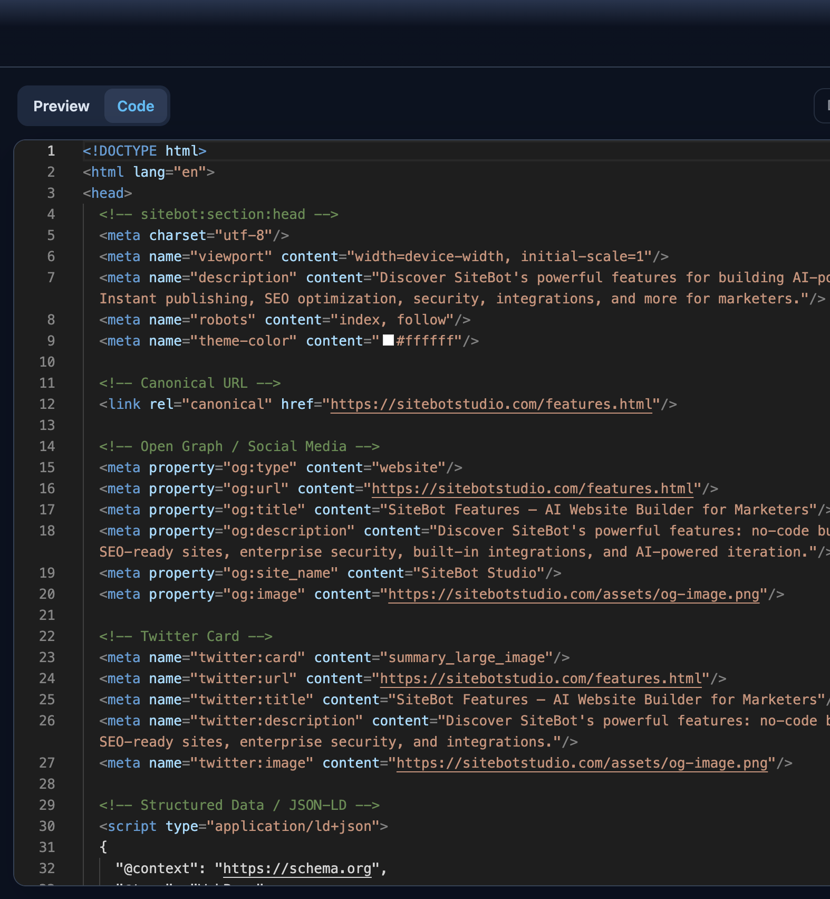830x899 pixels.
Task: Click the og:type "website" meta line
Action: pyautogui.click(x=281, y=467)
